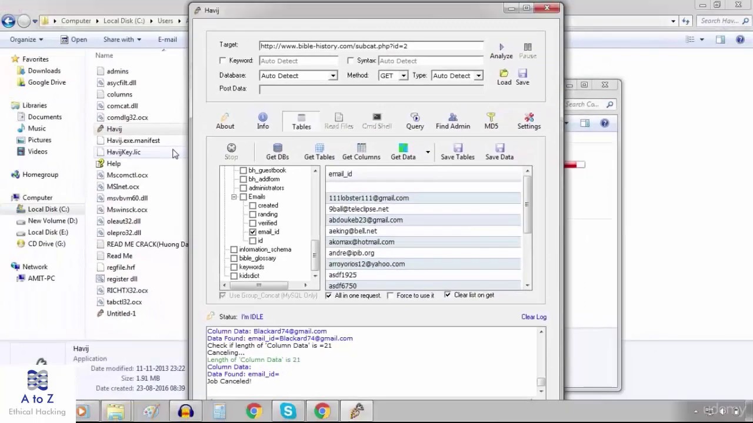
Task: Click the Explorer Back navigation button
Action: pos(8,21)
